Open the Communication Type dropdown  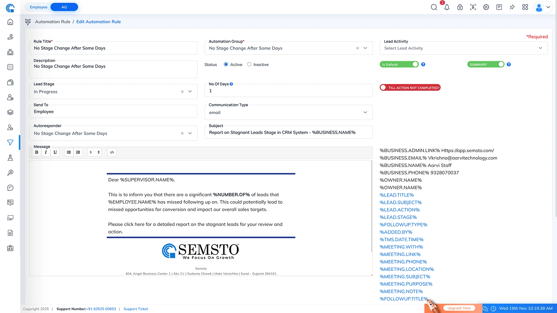(365, 112)
